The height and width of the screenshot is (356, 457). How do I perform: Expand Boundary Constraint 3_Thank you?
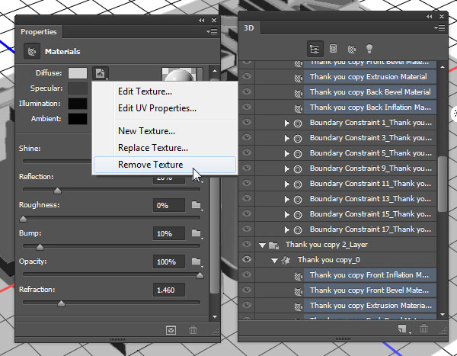[x=287, y=138]
